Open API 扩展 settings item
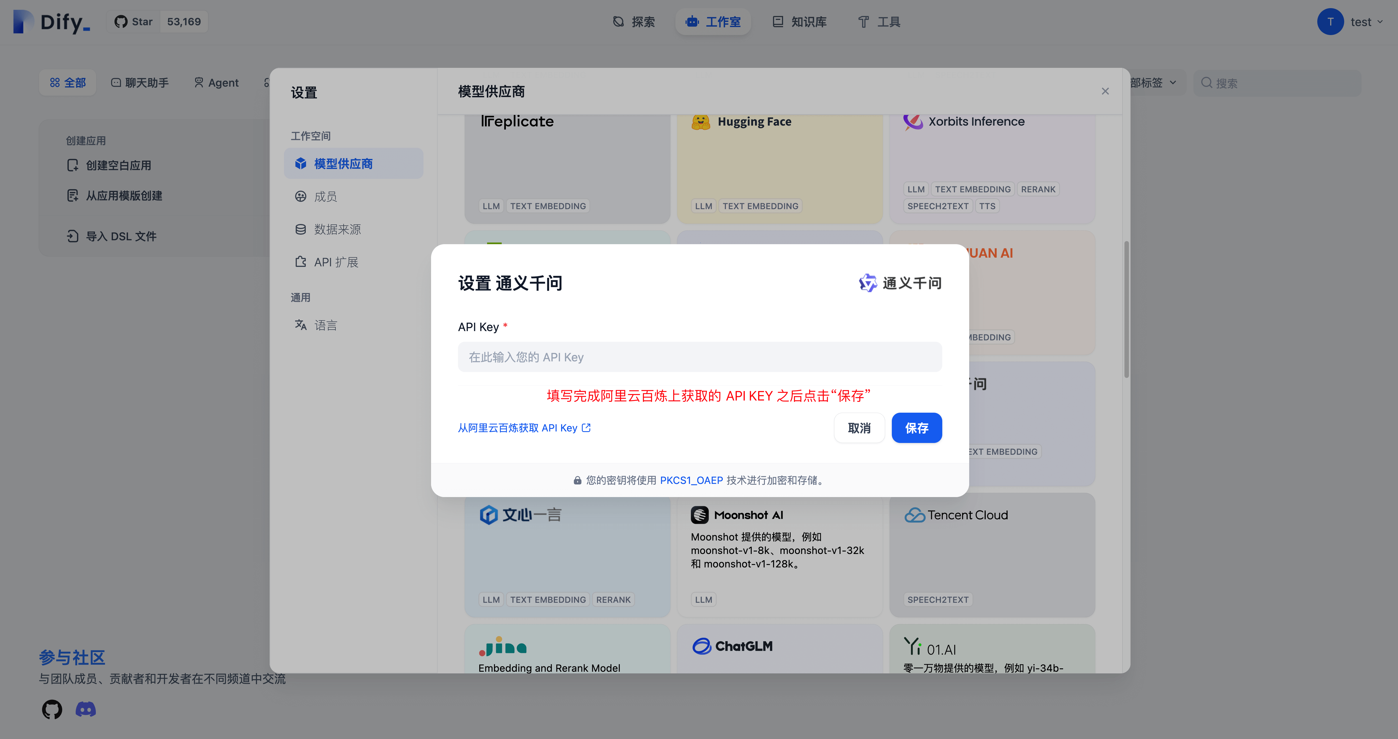1398x739 pixels. pyautogui.click(x=353, y=262)
